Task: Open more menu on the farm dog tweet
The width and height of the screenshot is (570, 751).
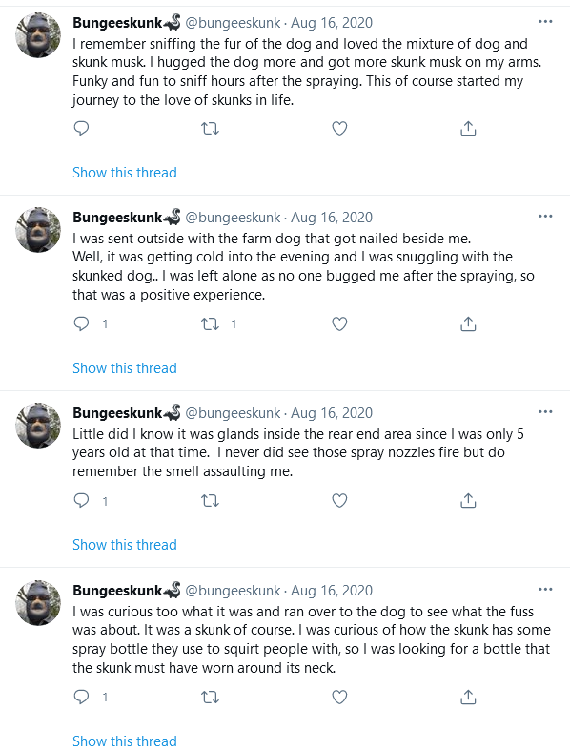Action: 545,217
